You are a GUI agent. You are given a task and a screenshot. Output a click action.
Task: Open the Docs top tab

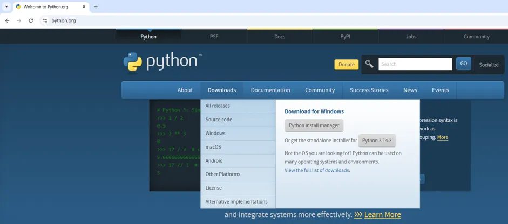(280, 37)
